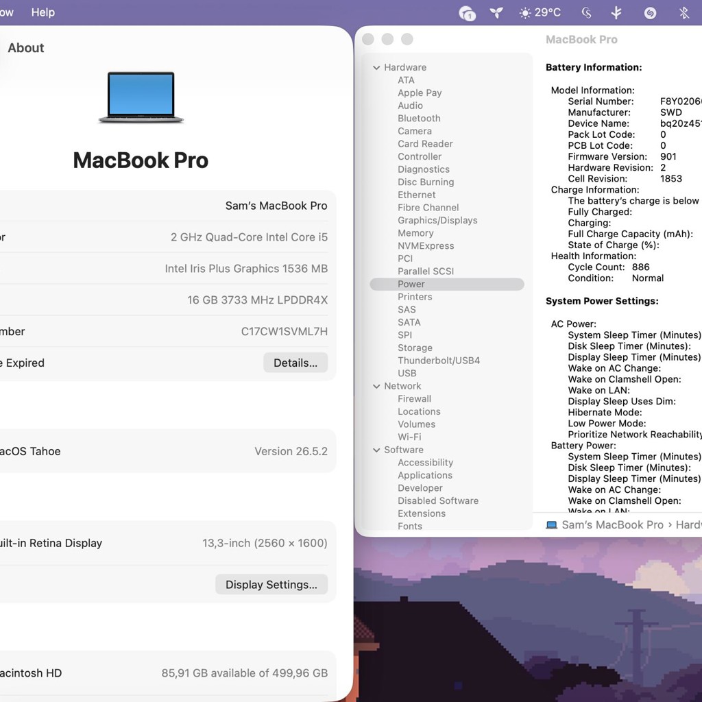Select the highlighted Power item
Viewport: 702px width, 702px height.
tap(447, 285)
